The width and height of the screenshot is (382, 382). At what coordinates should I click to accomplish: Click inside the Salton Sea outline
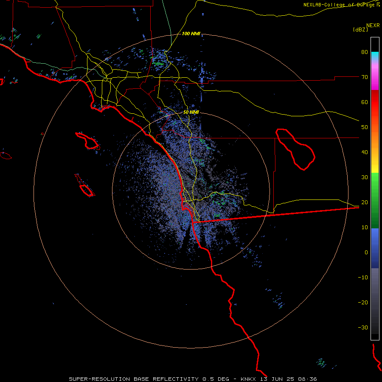coord(296,149)
